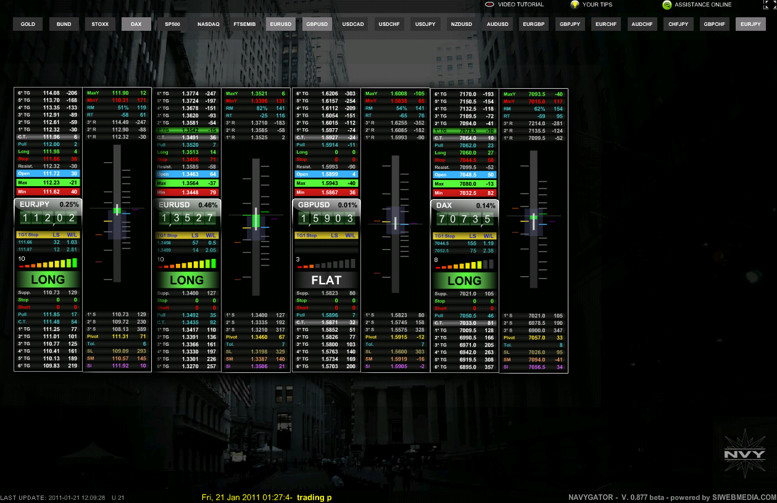Click the Your Tips lightbulb icon
This screenshot has height=503, width=777.
click(x=575, y=5)
